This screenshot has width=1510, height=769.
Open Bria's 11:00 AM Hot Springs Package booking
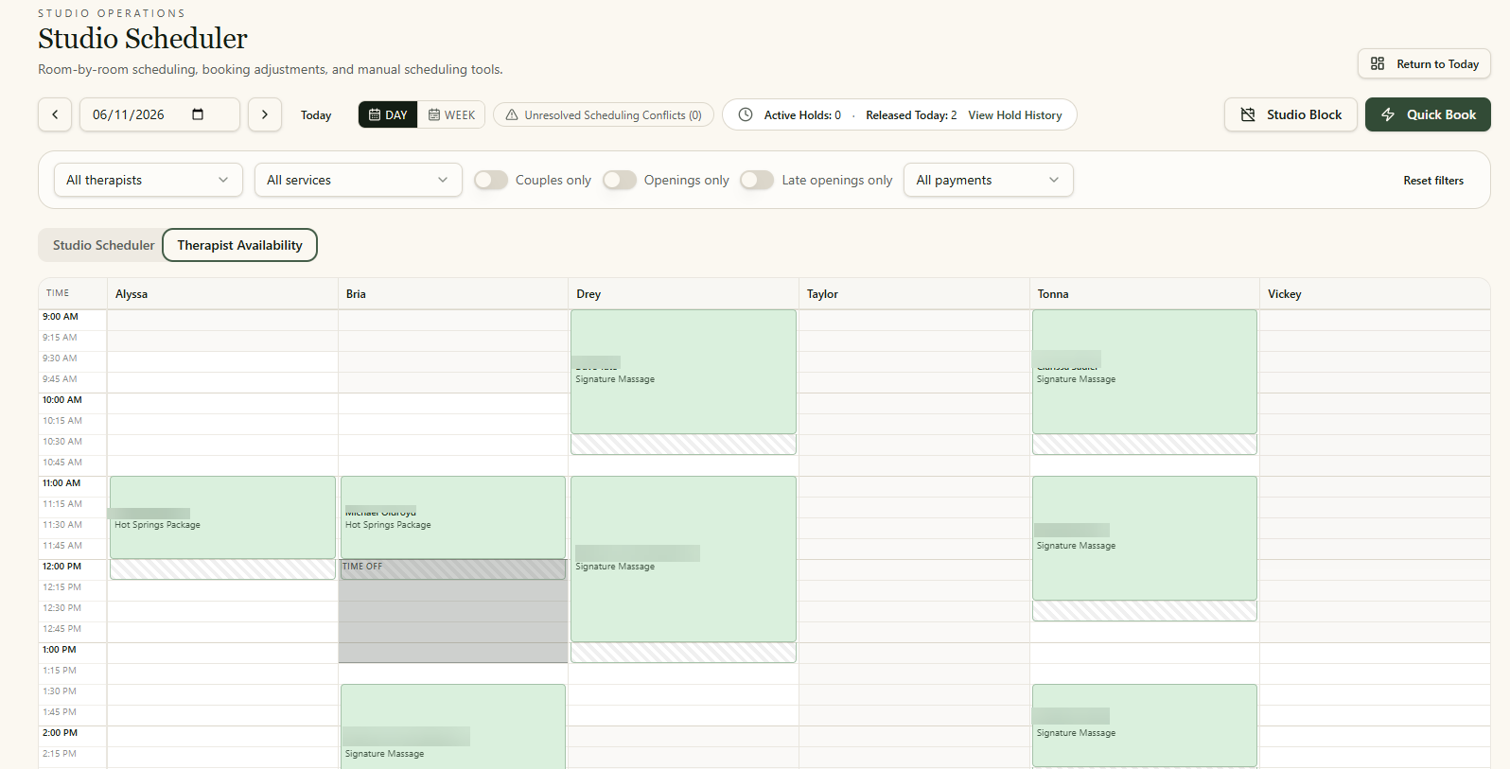(453, 517)
